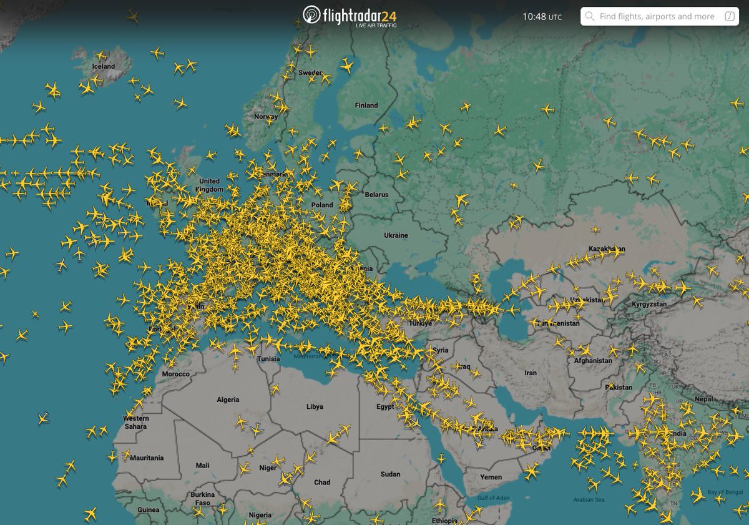Click the Mauritania map label
Screen dimensions: 749x525
[147, 458]
